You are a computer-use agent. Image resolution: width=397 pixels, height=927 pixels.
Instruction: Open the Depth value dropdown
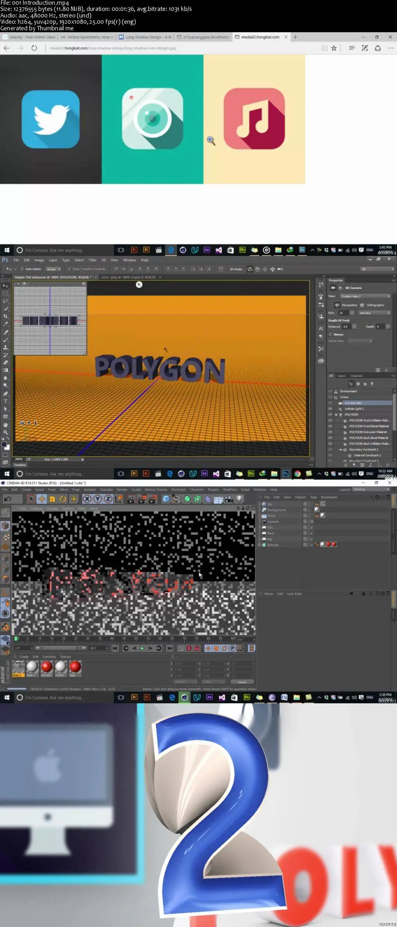[388, 327]
